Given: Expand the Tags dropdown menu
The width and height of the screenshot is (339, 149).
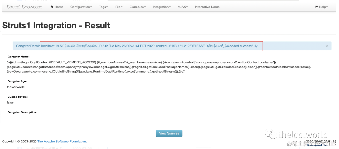Looking at the screenshot, I should pyautogui.click(x=104, y=7).
